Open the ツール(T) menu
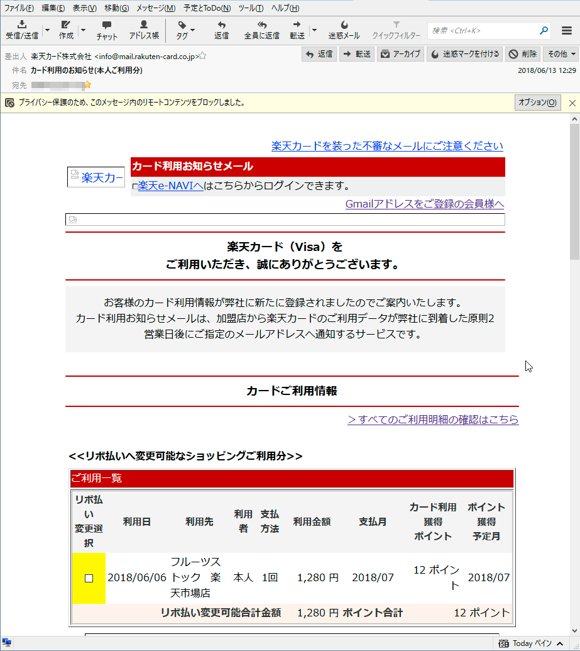The height and width of the screenshot is (651, 580). click(251, 8)
